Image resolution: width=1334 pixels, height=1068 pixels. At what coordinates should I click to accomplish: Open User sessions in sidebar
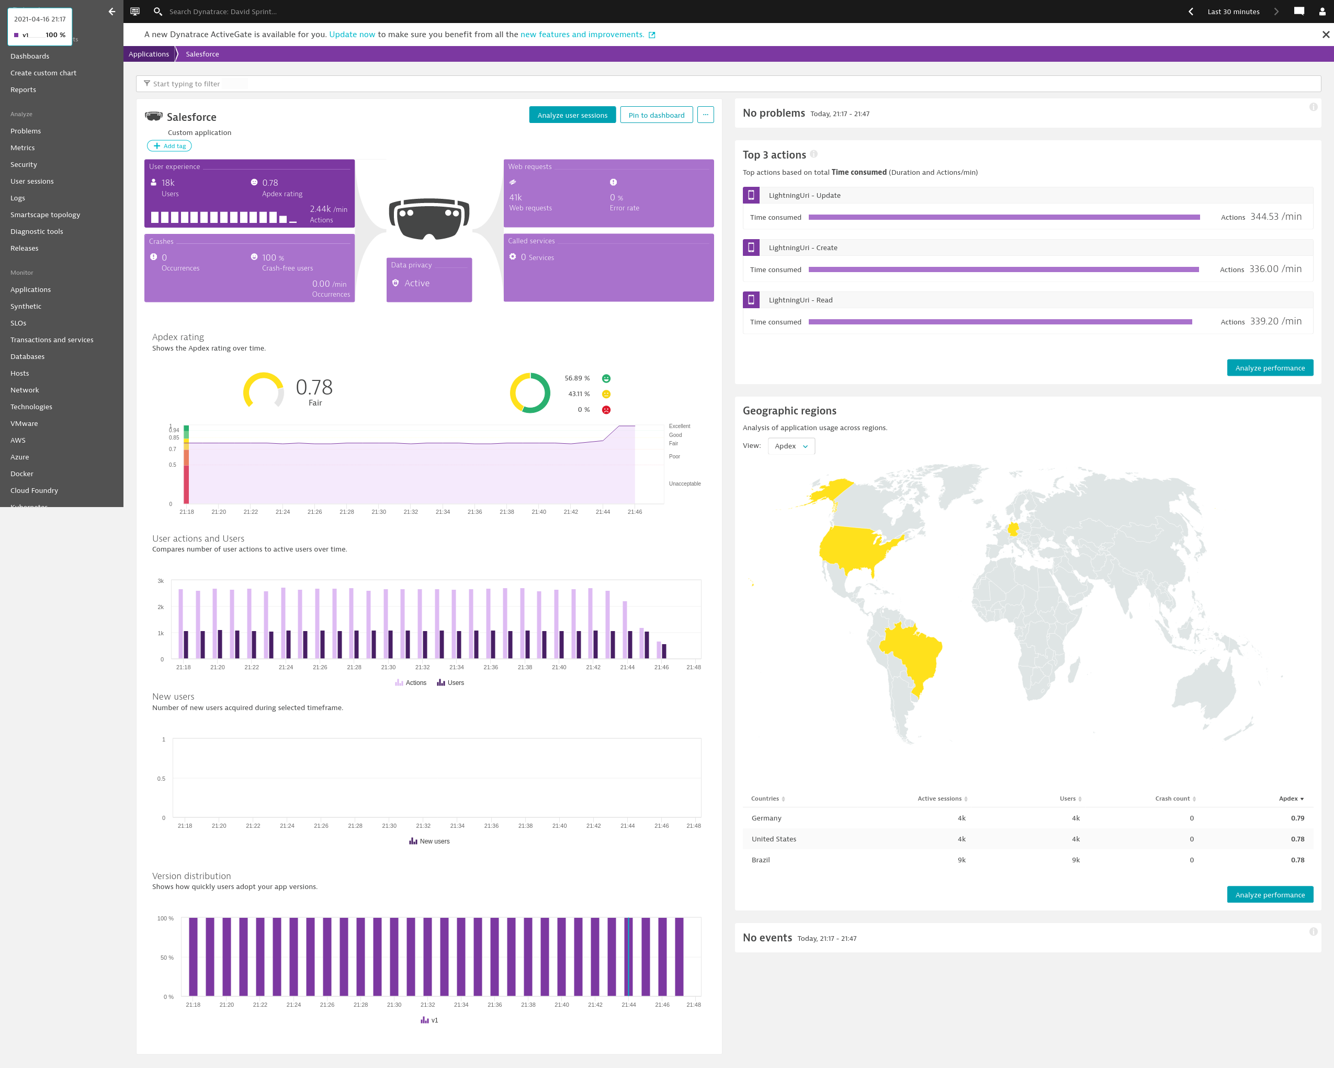pos(32,181)
